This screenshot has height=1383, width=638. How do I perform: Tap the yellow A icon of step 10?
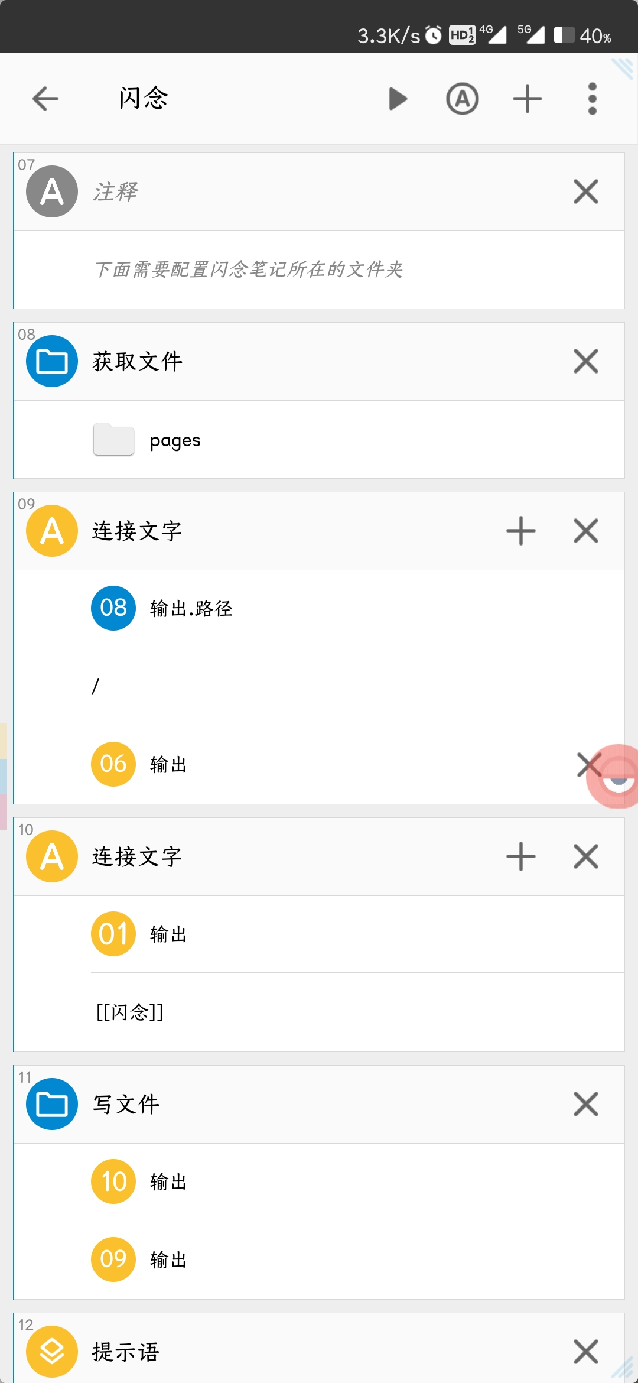(52, 856)
